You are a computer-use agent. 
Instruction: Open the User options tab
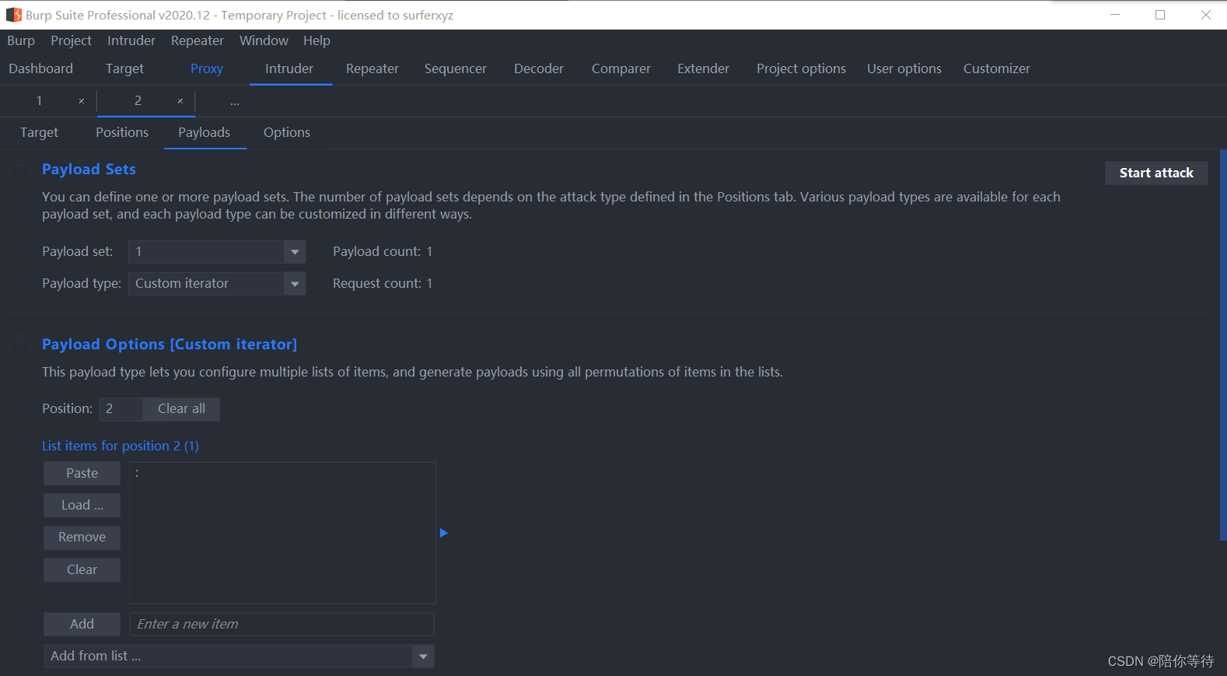(904, 68)
